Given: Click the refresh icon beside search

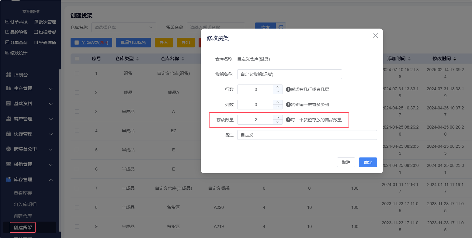Looking at the screenshot, I should [x=281, y=27].
